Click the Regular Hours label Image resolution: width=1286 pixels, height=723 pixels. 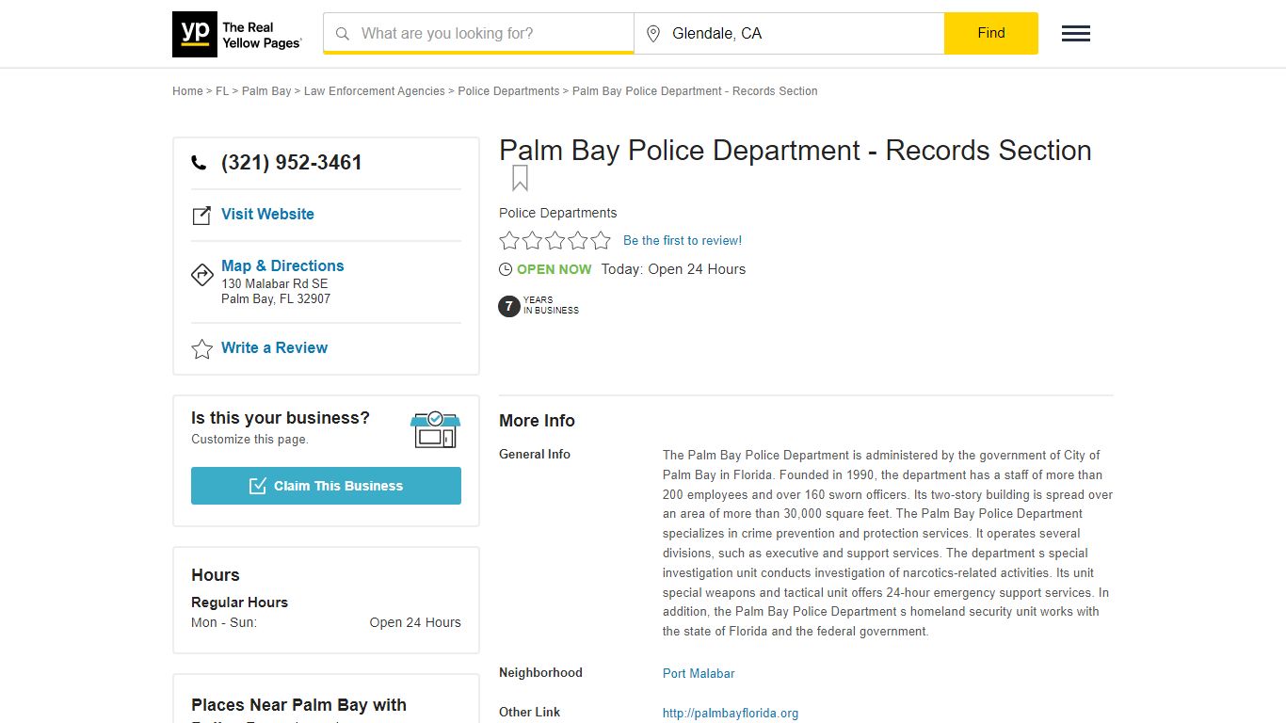(239, 602)
